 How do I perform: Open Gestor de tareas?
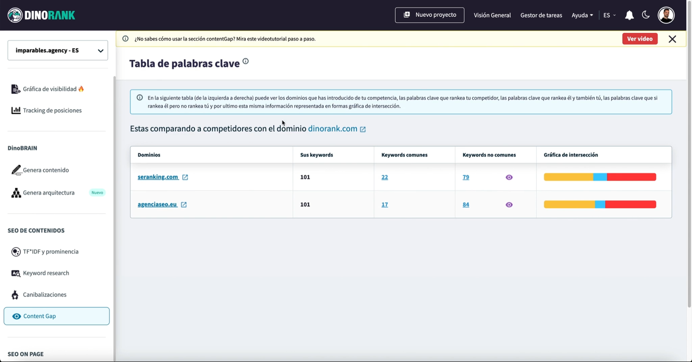tap(541, 15)
